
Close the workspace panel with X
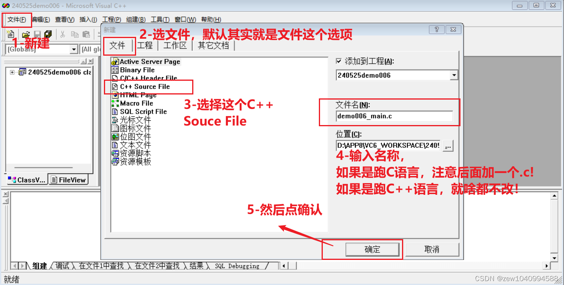91,61
